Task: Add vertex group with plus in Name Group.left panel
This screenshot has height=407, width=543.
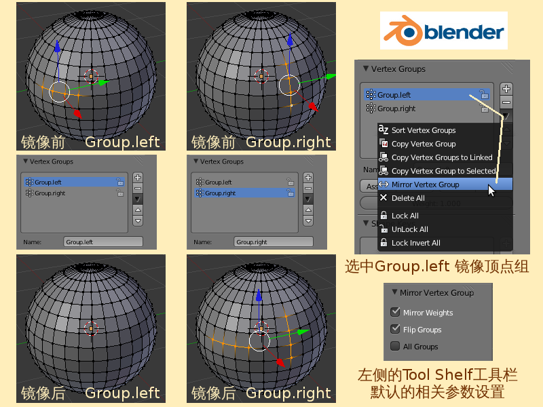Action: (x=138, y=178)
